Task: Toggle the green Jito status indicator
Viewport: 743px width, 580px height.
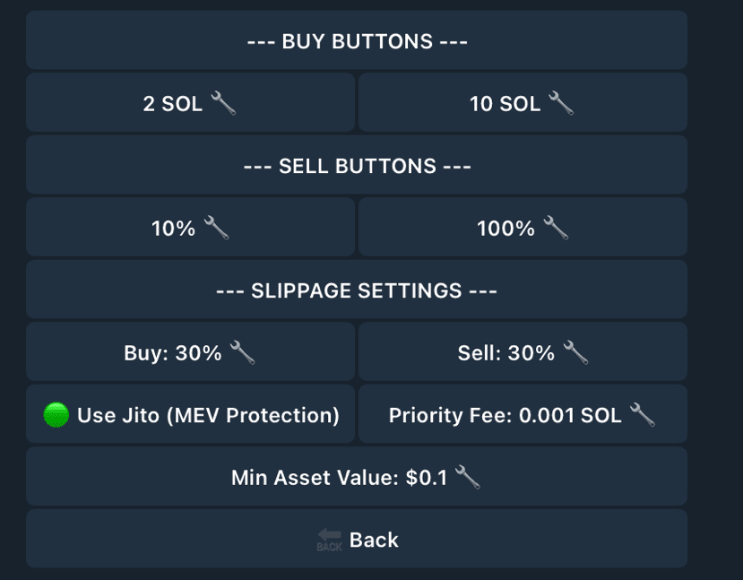Action: click(56, 415)
